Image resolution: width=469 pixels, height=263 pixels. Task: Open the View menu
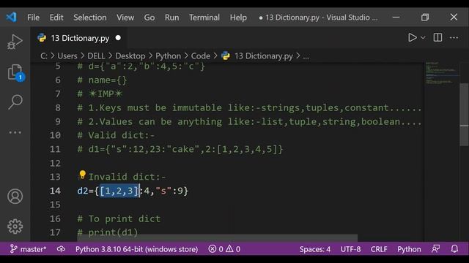(125, 18)
